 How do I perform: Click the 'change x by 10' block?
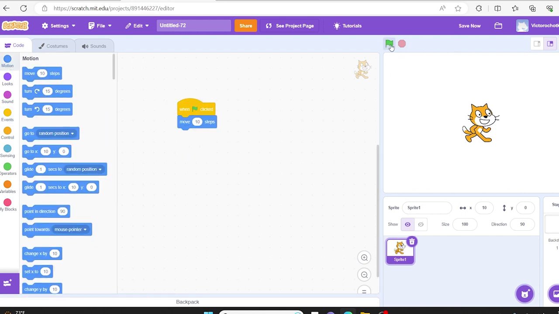coord(42,253)
